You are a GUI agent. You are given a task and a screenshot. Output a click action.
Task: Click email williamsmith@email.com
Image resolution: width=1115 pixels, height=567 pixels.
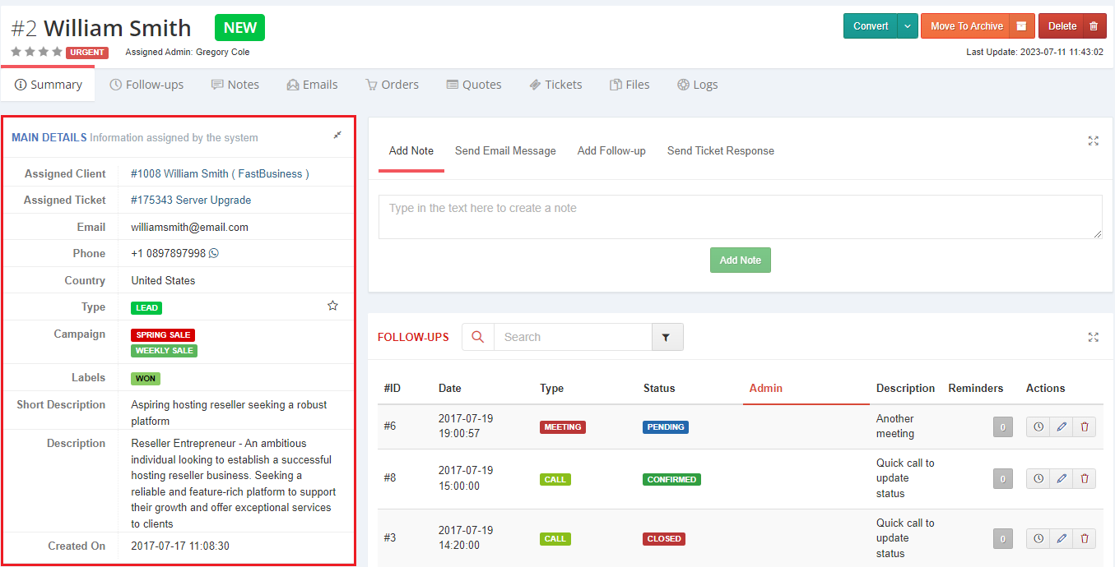pos(189,227)
